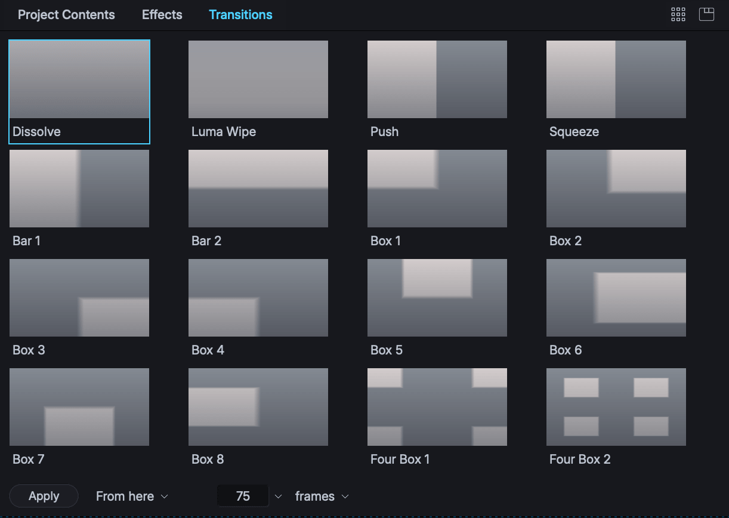Click the 75 duration input field
Image resolution: width=729 pixels, height=518 pixels.
click(243, 496)
